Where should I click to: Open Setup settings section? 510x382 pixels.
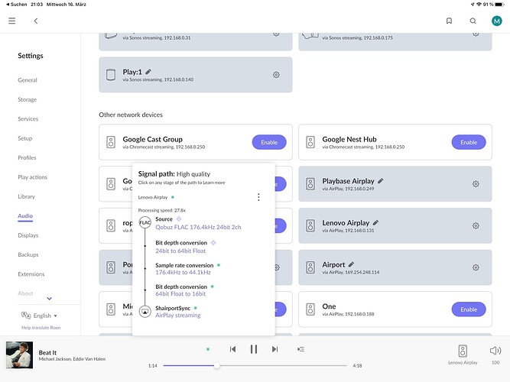[25, 138]
